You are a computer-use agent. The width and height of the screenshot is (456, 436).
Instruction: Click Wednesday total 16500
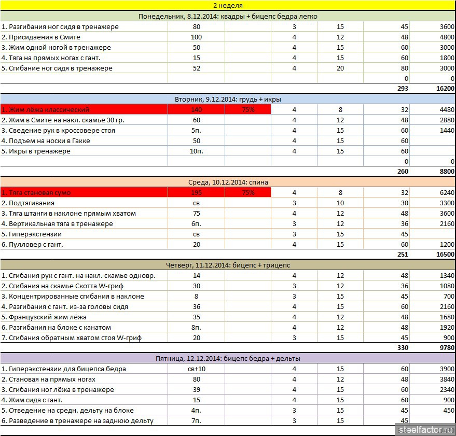445,255
